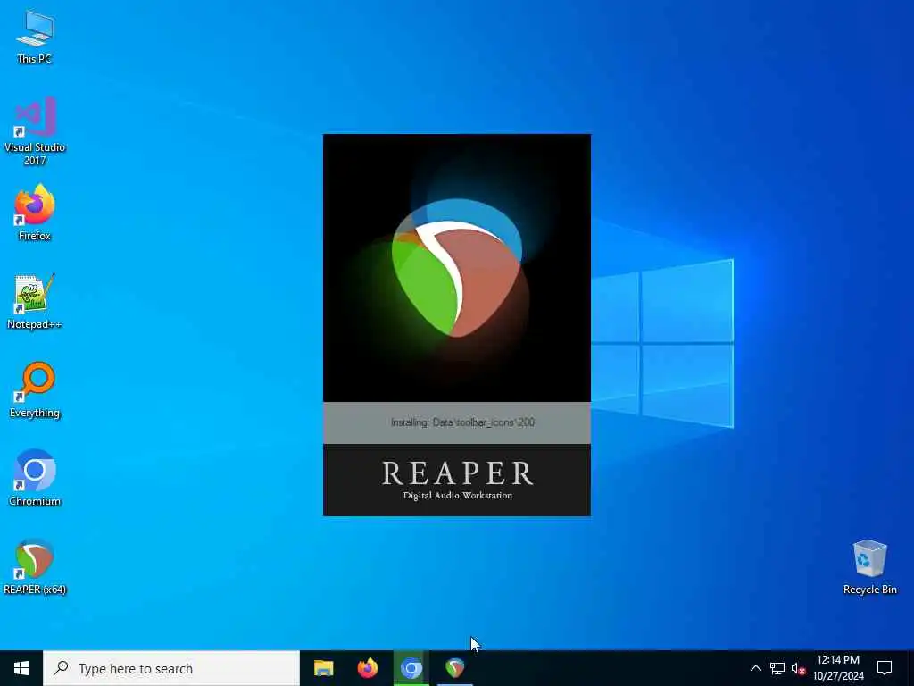The image size is (914, 686).
Task: Switch to Chromium in the taskbar
Action: click(411, 668)
